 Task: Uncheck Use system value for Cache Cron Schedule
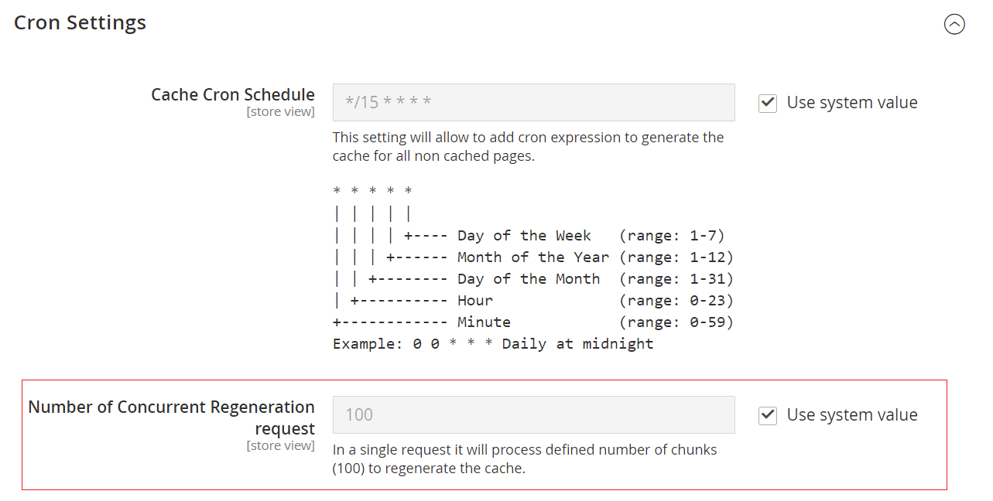pyautogui.click(x=767, y=102)
